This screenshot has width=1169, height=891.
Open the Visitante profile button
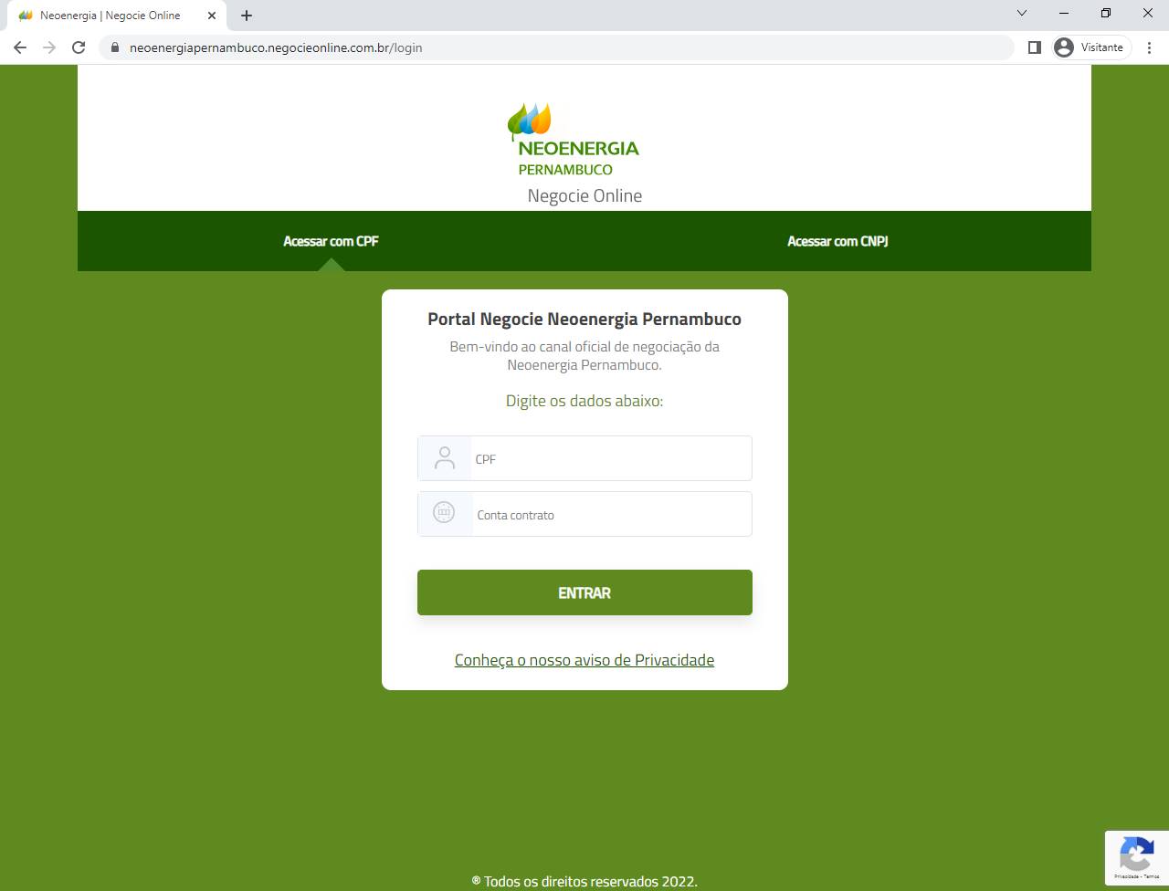click(x=1091, y=47)
